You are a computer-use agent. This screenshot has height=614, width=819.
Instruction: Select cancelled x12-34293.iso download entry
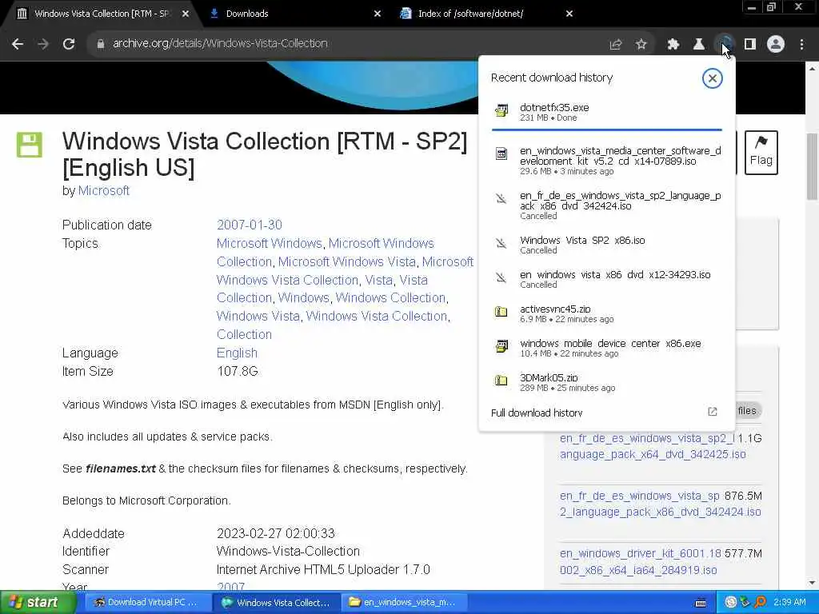click(x=606, y=279)
